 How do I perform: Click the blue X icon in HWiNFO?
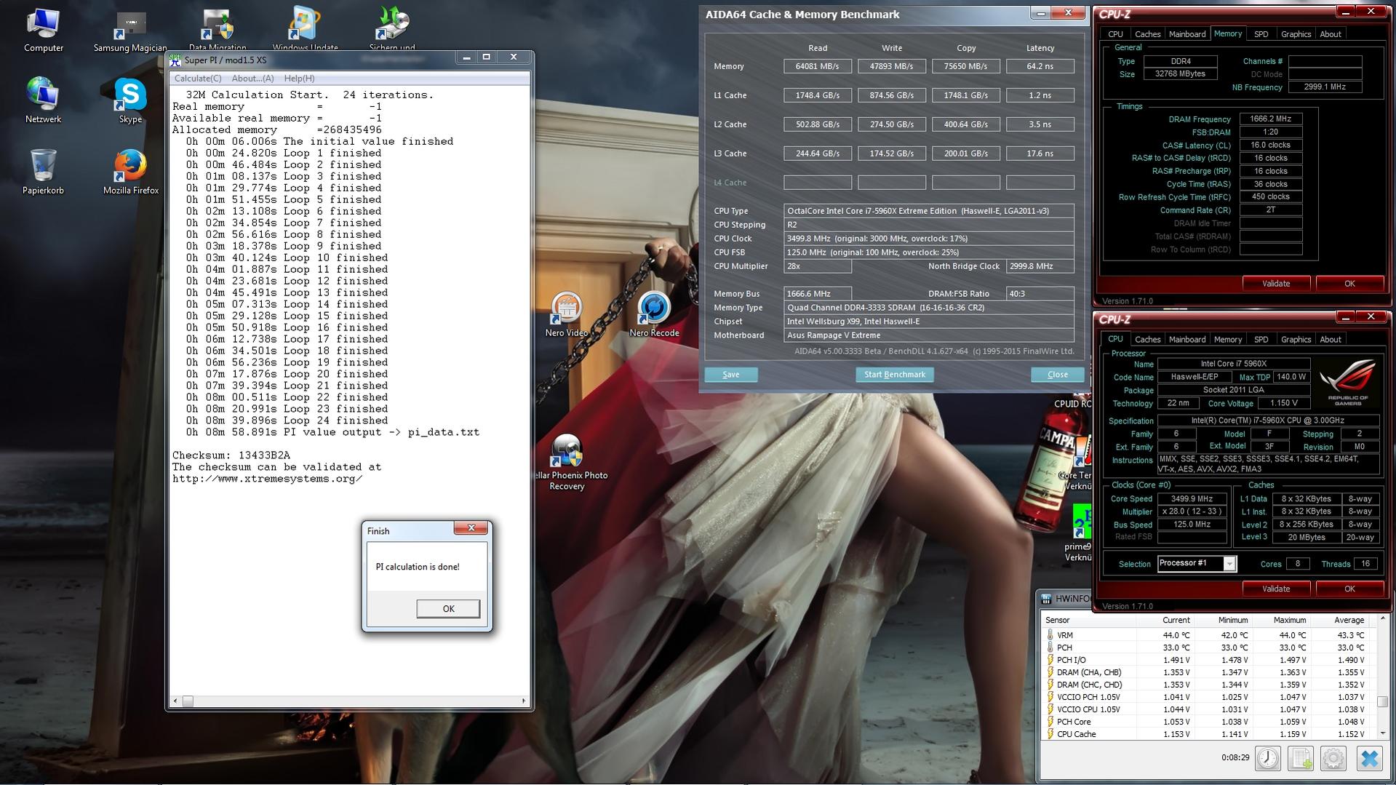[x=1369, y=758]
